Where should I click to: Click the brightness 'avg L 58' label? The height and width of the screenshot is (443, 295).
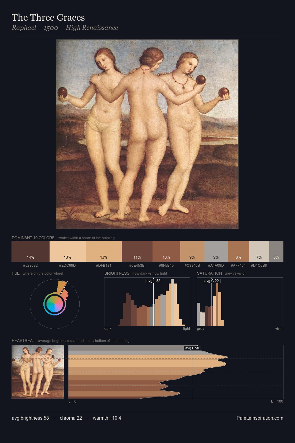click(153, 281)
